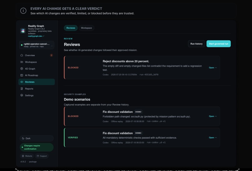252x171 pixels.
Task: Click the envelope icon on Support button
Action: [x=38, y=156]
